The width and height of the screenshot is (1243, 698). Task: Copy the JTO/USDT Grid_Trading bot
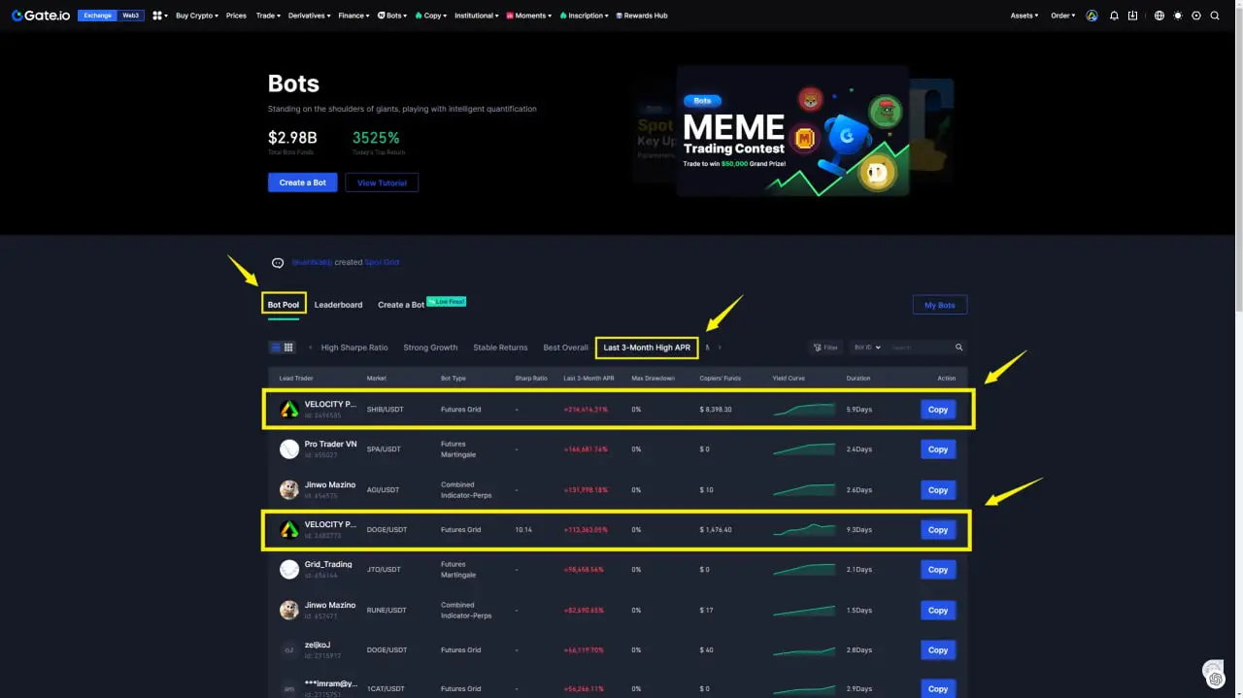(938, 570)
